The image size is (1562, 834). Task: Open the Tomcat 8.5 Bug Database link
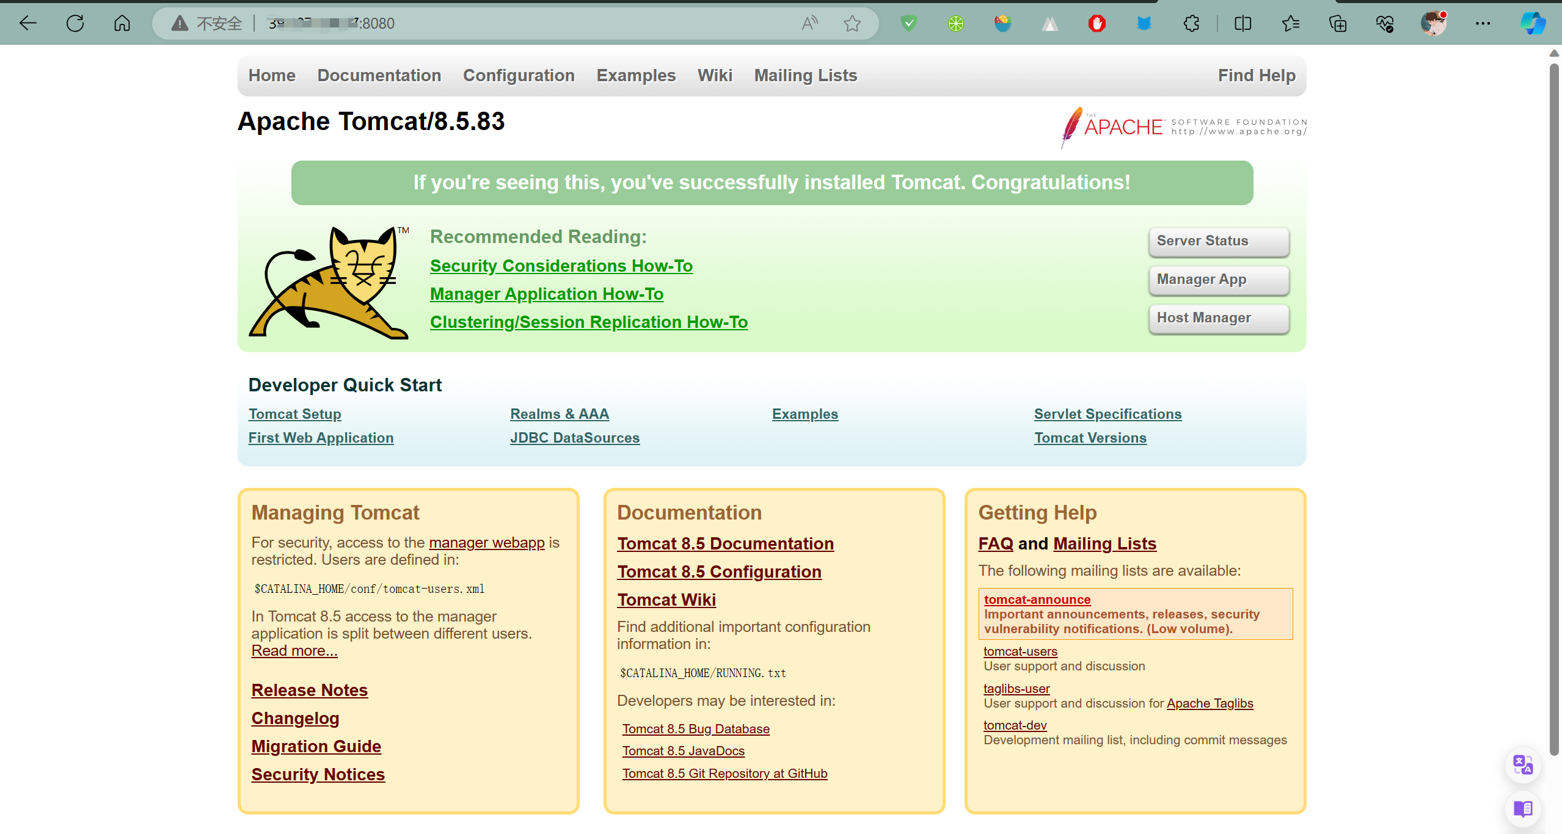[696, 729]
